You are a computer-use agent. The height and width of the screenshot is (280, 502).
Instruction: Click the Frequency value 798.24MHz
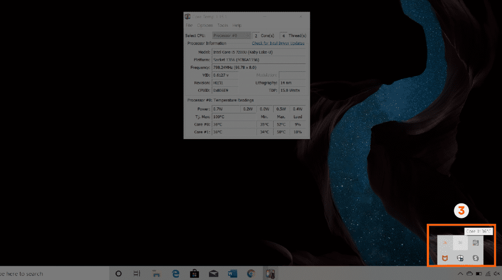click(x=259, y=67)
